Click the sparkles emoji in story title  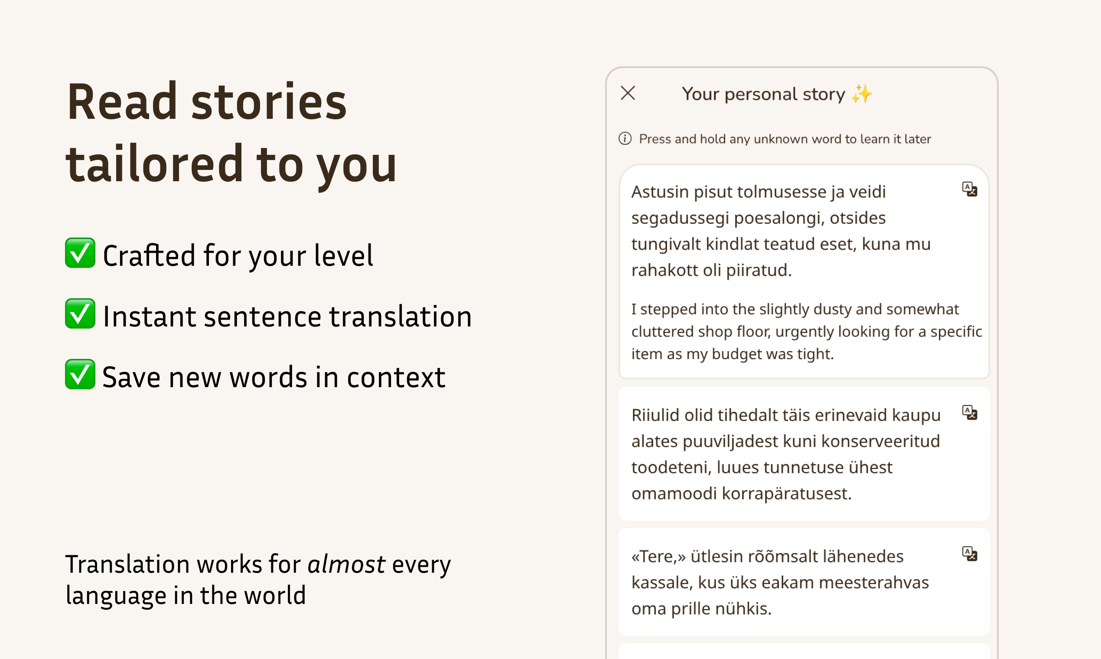coord(862,94)
